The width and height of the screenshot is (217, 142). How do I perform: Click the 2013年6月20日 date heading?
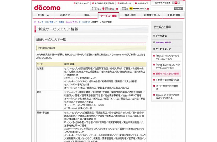pyautogui.click(x=47, y=48)
